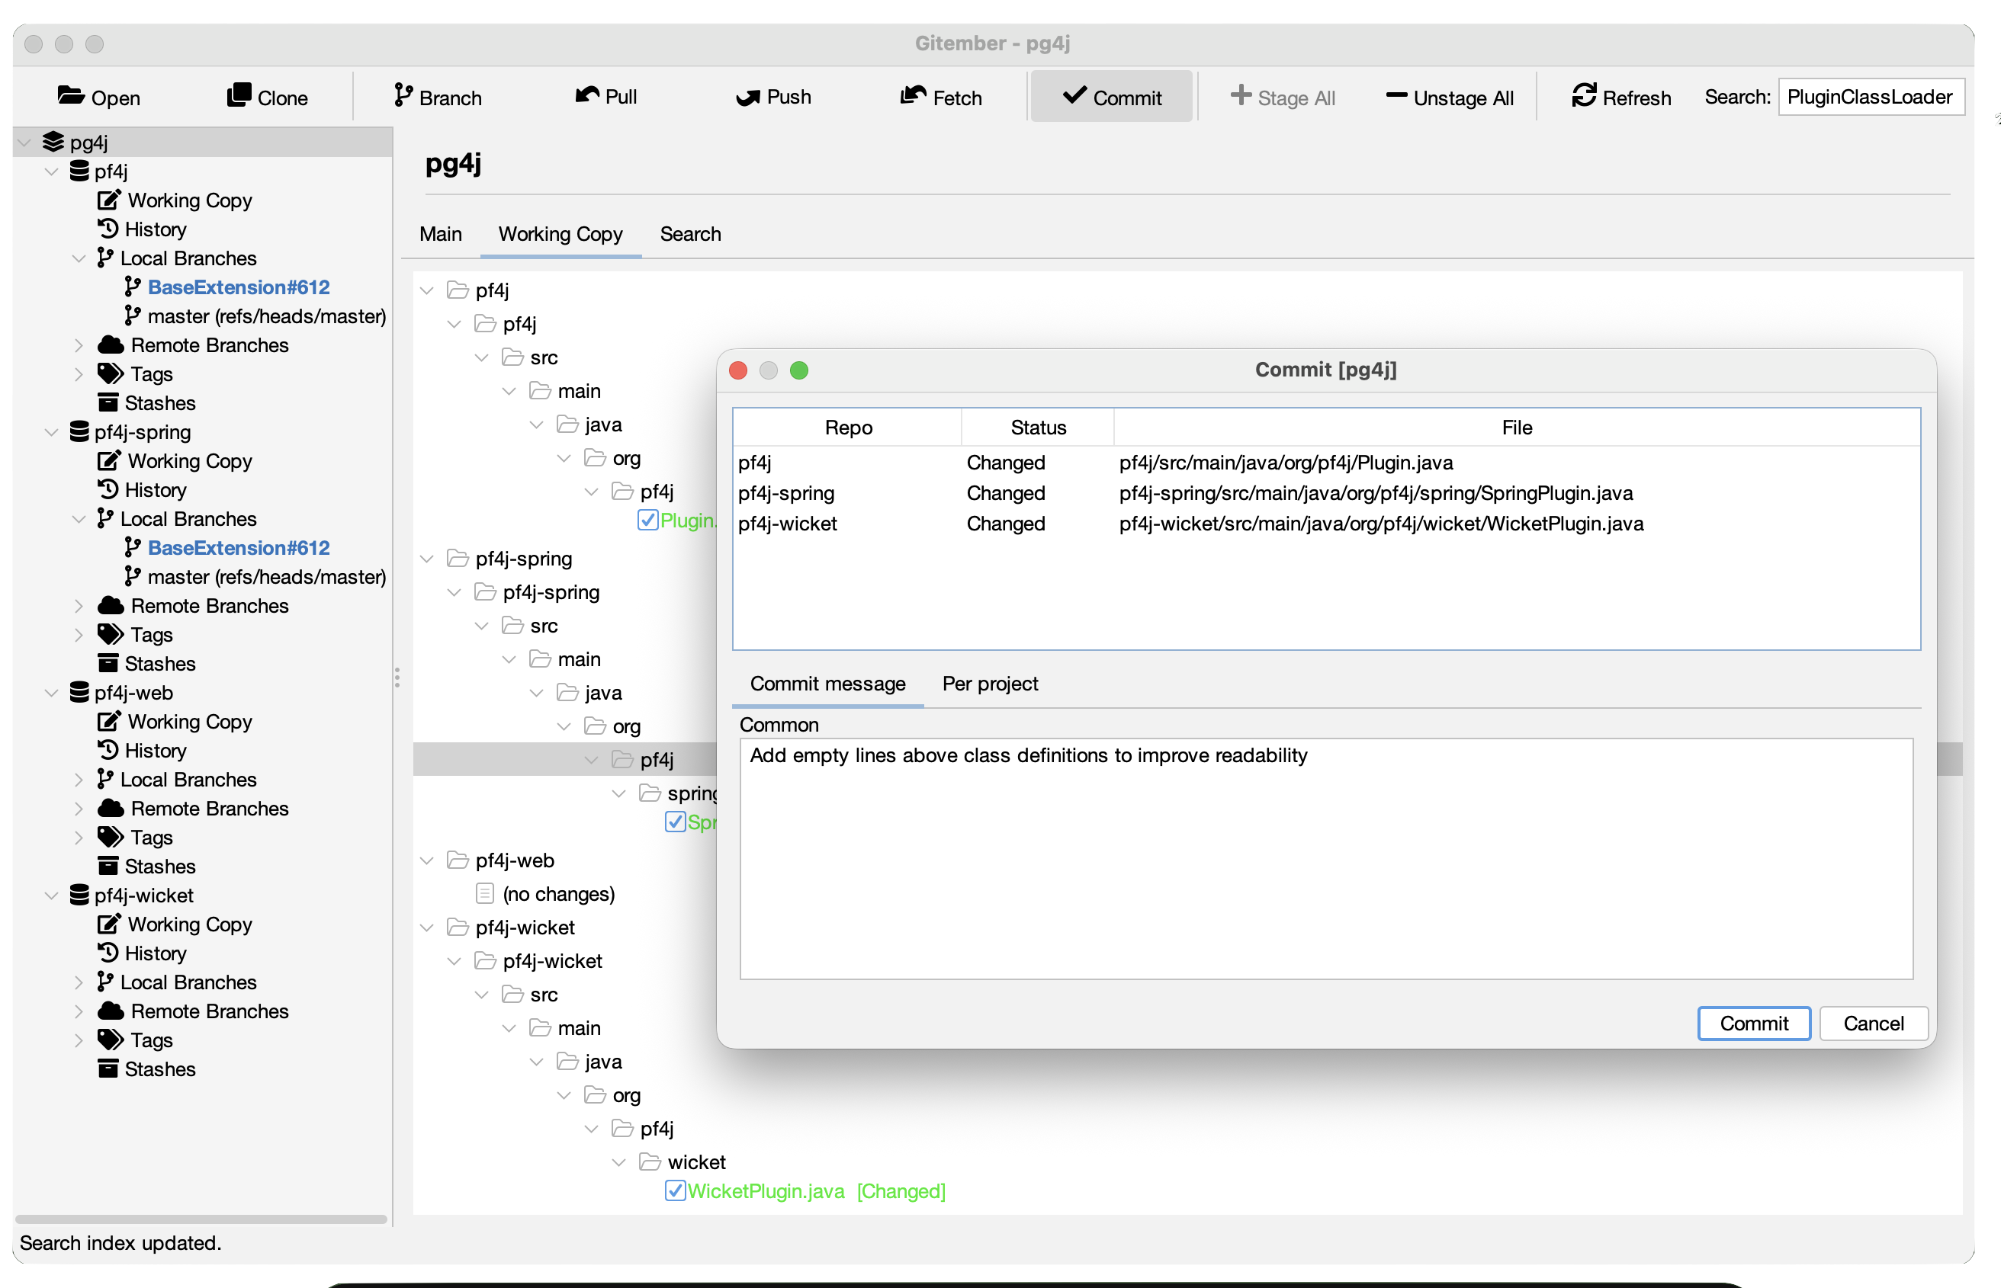Select the pf4j-wicket row in commit table

tap(1326, 524)
